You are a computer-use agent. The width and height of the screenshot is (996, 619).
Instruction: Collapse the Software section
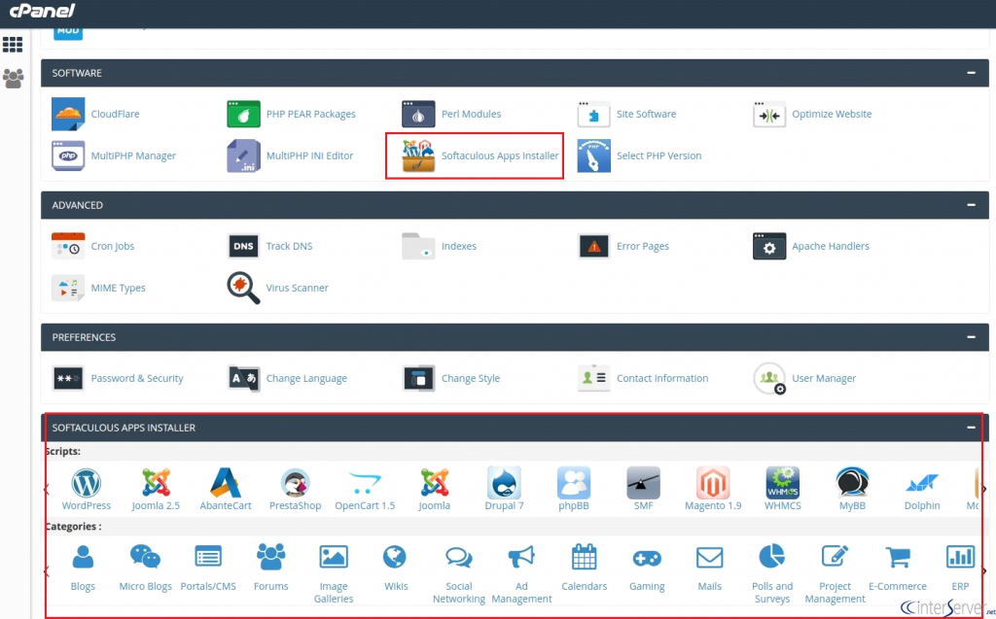pyautogui.click(x=971, y=73)
